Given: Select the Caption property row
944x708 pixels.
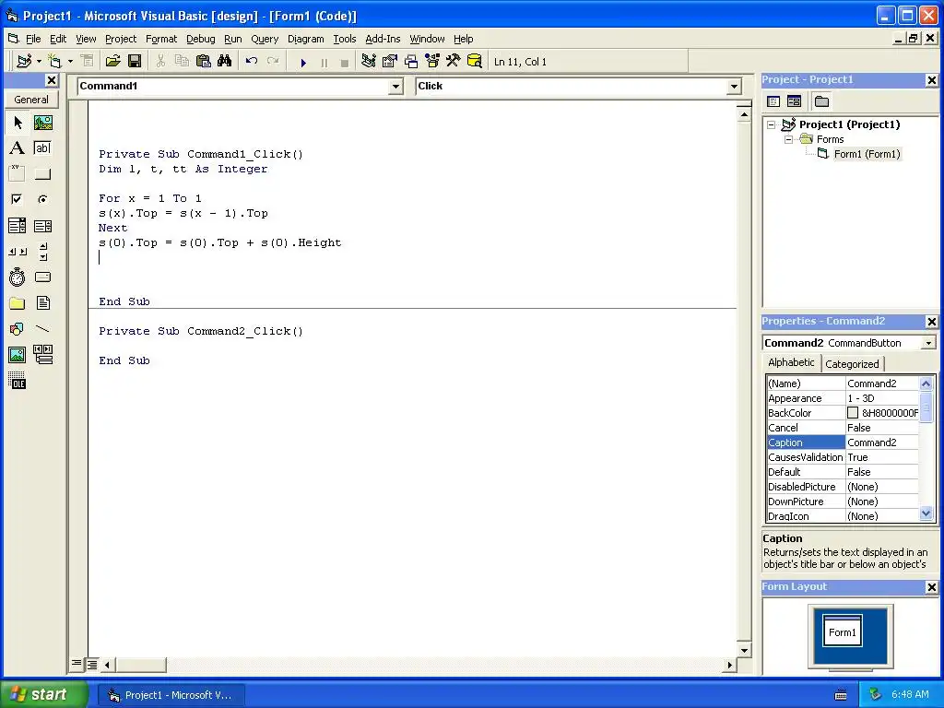Looking at the screenshot, I should [843, 442].
